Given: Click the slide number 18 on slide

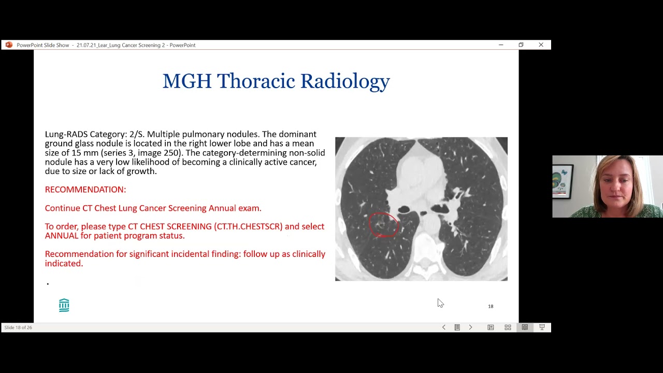Looking at the screenshot, I should click(491, 306).
